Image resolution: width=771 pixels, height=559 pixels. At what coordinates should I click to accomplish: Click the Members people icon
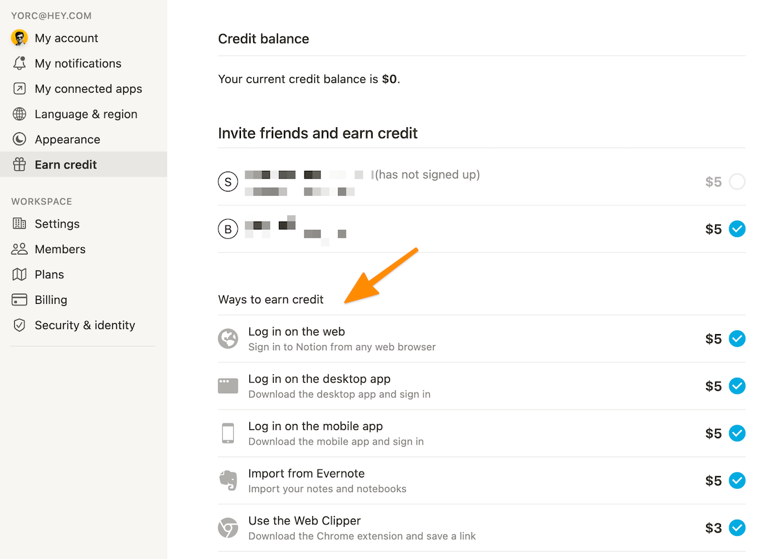tap(19, 249)
